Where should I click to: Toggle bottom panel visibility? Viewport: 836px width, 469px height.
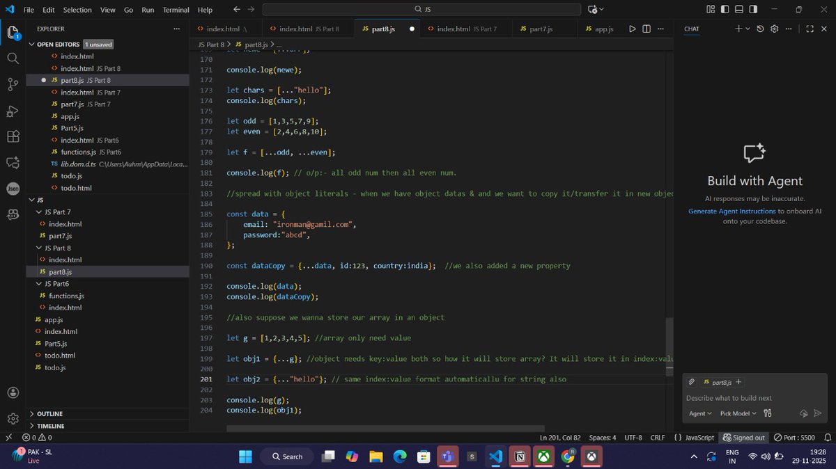739,10
